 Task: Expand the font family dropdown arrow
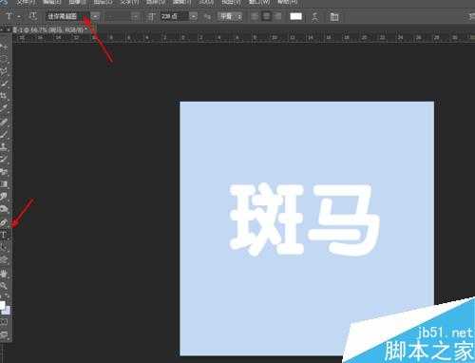tap(95, 16)
